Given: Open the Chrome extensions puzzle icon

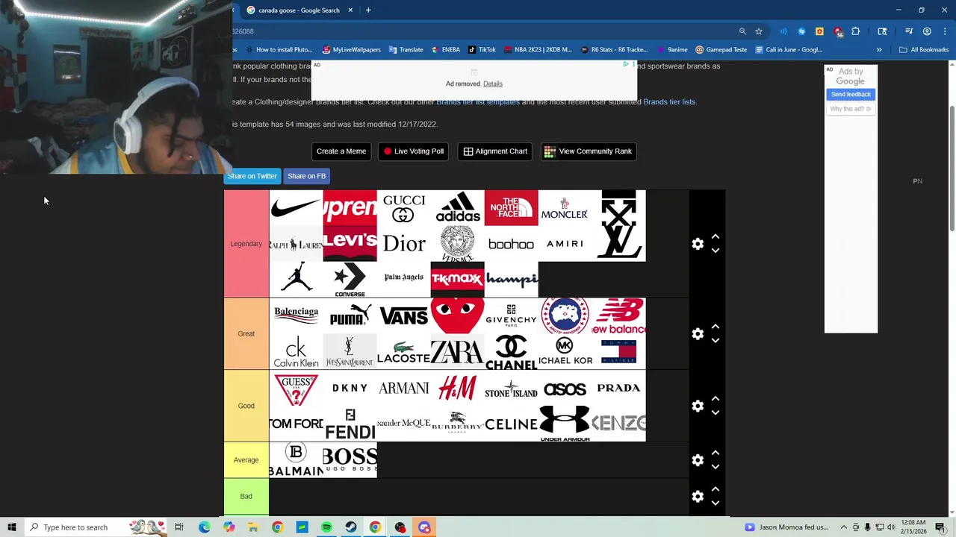Looking at the screenshot, I should (x=855, y=31).
